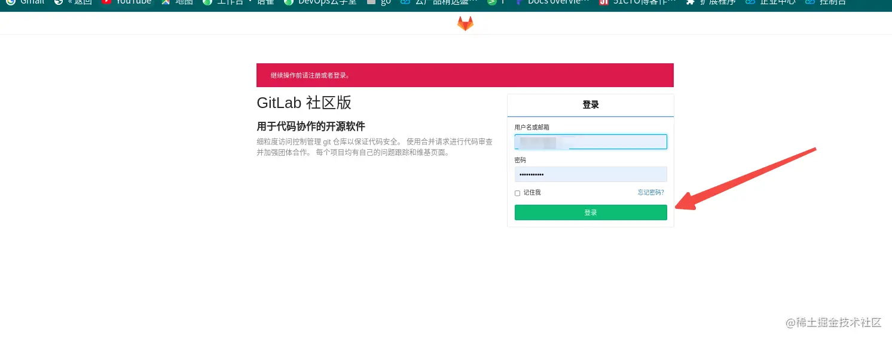Enable the 记住我 checkbox
Image resolution: width=892 pixels, height=339 pixels.
pos(518,193)
